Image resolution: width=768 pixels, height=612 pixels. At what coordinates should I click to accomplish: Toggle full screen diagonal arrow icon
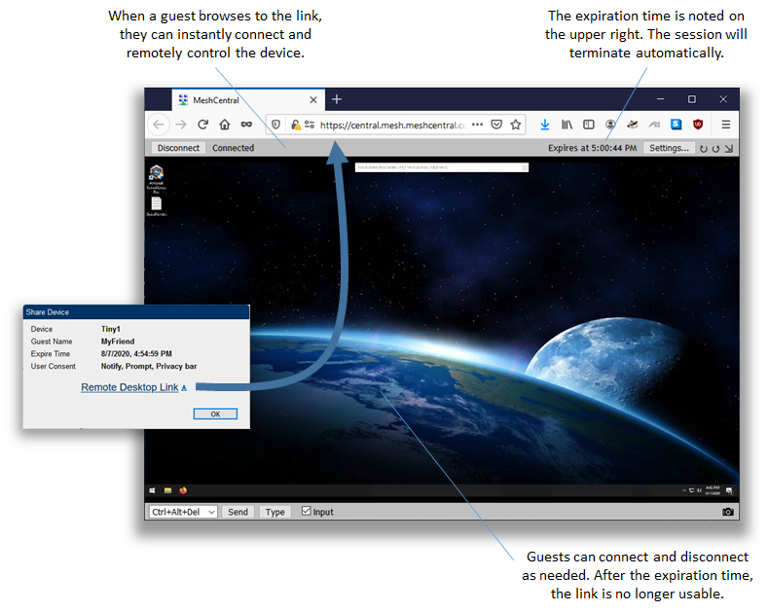[x=729, y=149]
